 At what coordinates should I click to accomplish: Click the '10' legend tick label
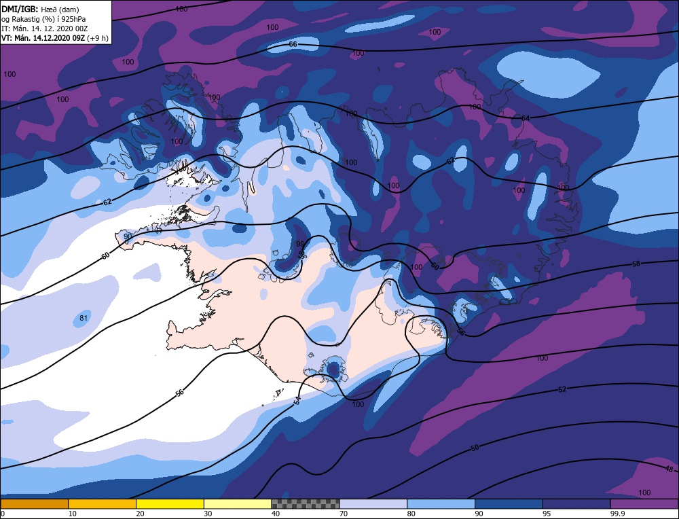click(x=73, y=514)
